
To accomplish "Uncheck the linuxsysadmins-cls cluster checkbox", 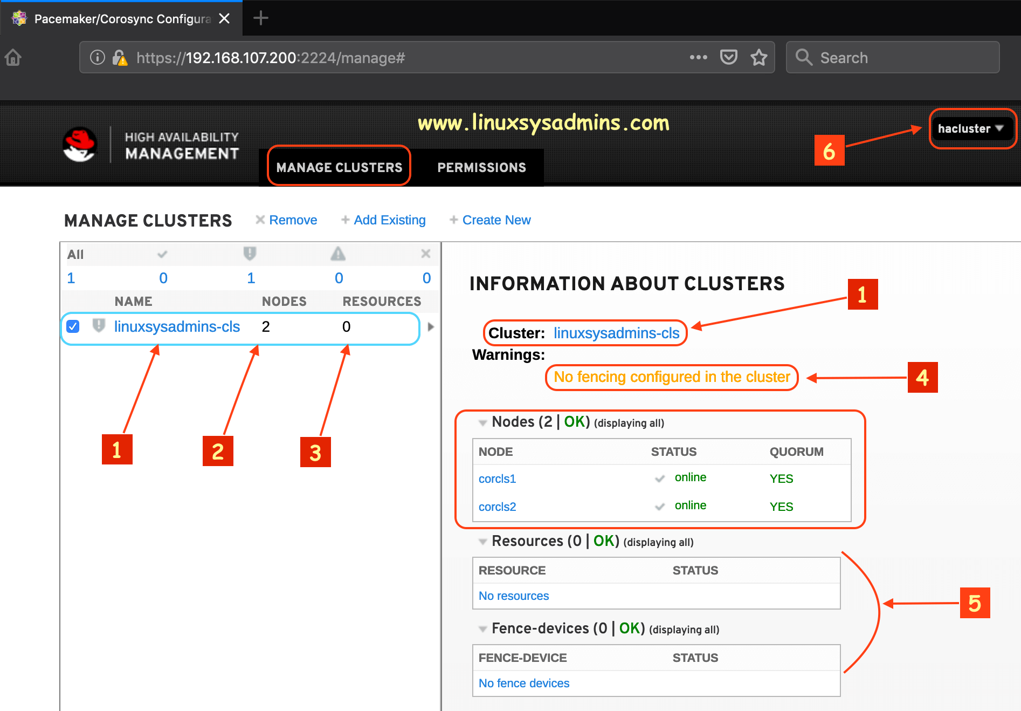I will pos(73,326).
